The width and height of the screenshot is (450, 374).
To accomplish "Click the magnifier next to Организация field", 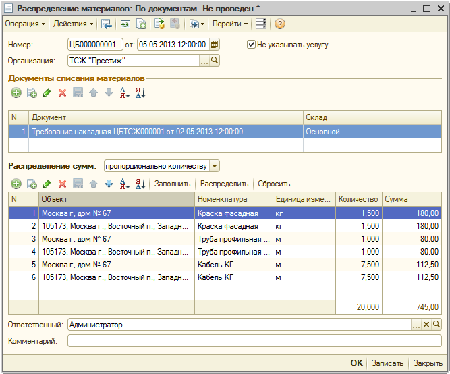I will 215,61.
